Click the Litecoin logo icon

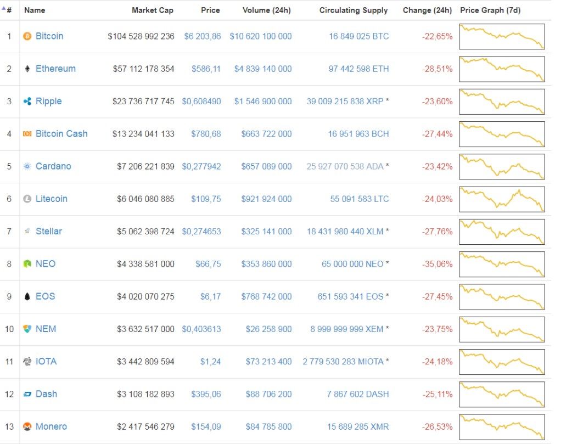tap(27, 199)
